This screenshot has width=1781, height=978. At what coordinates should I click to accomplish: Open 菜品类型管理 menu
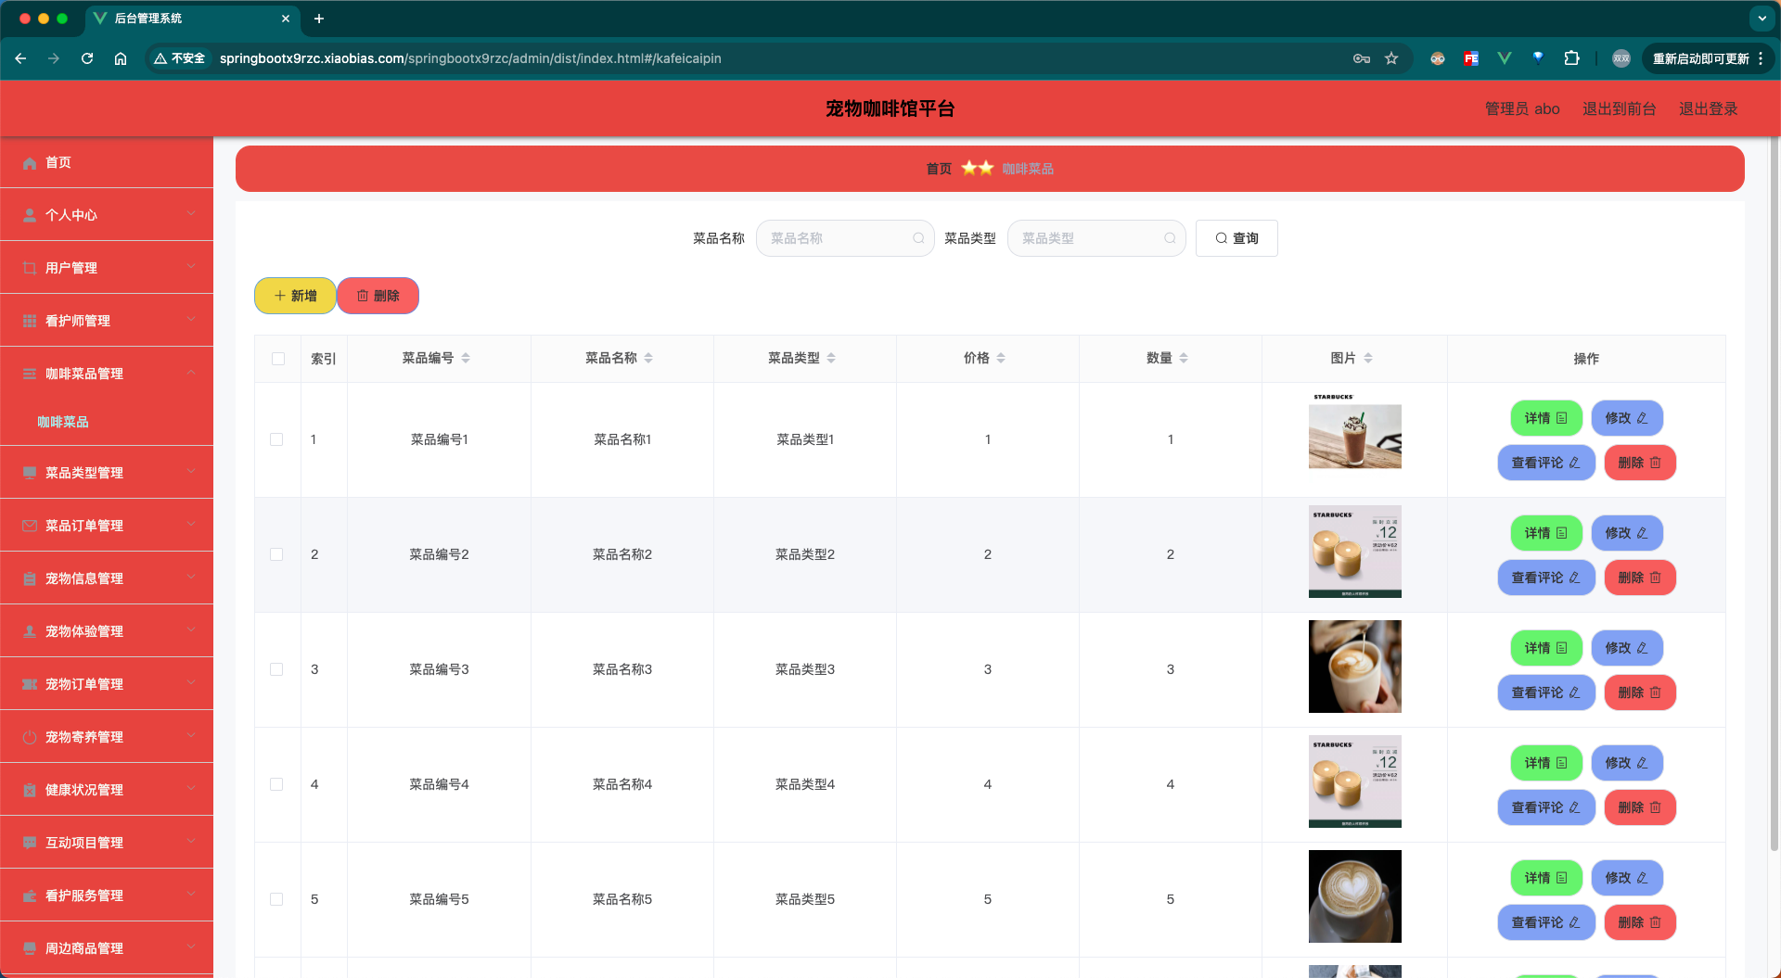107,473
